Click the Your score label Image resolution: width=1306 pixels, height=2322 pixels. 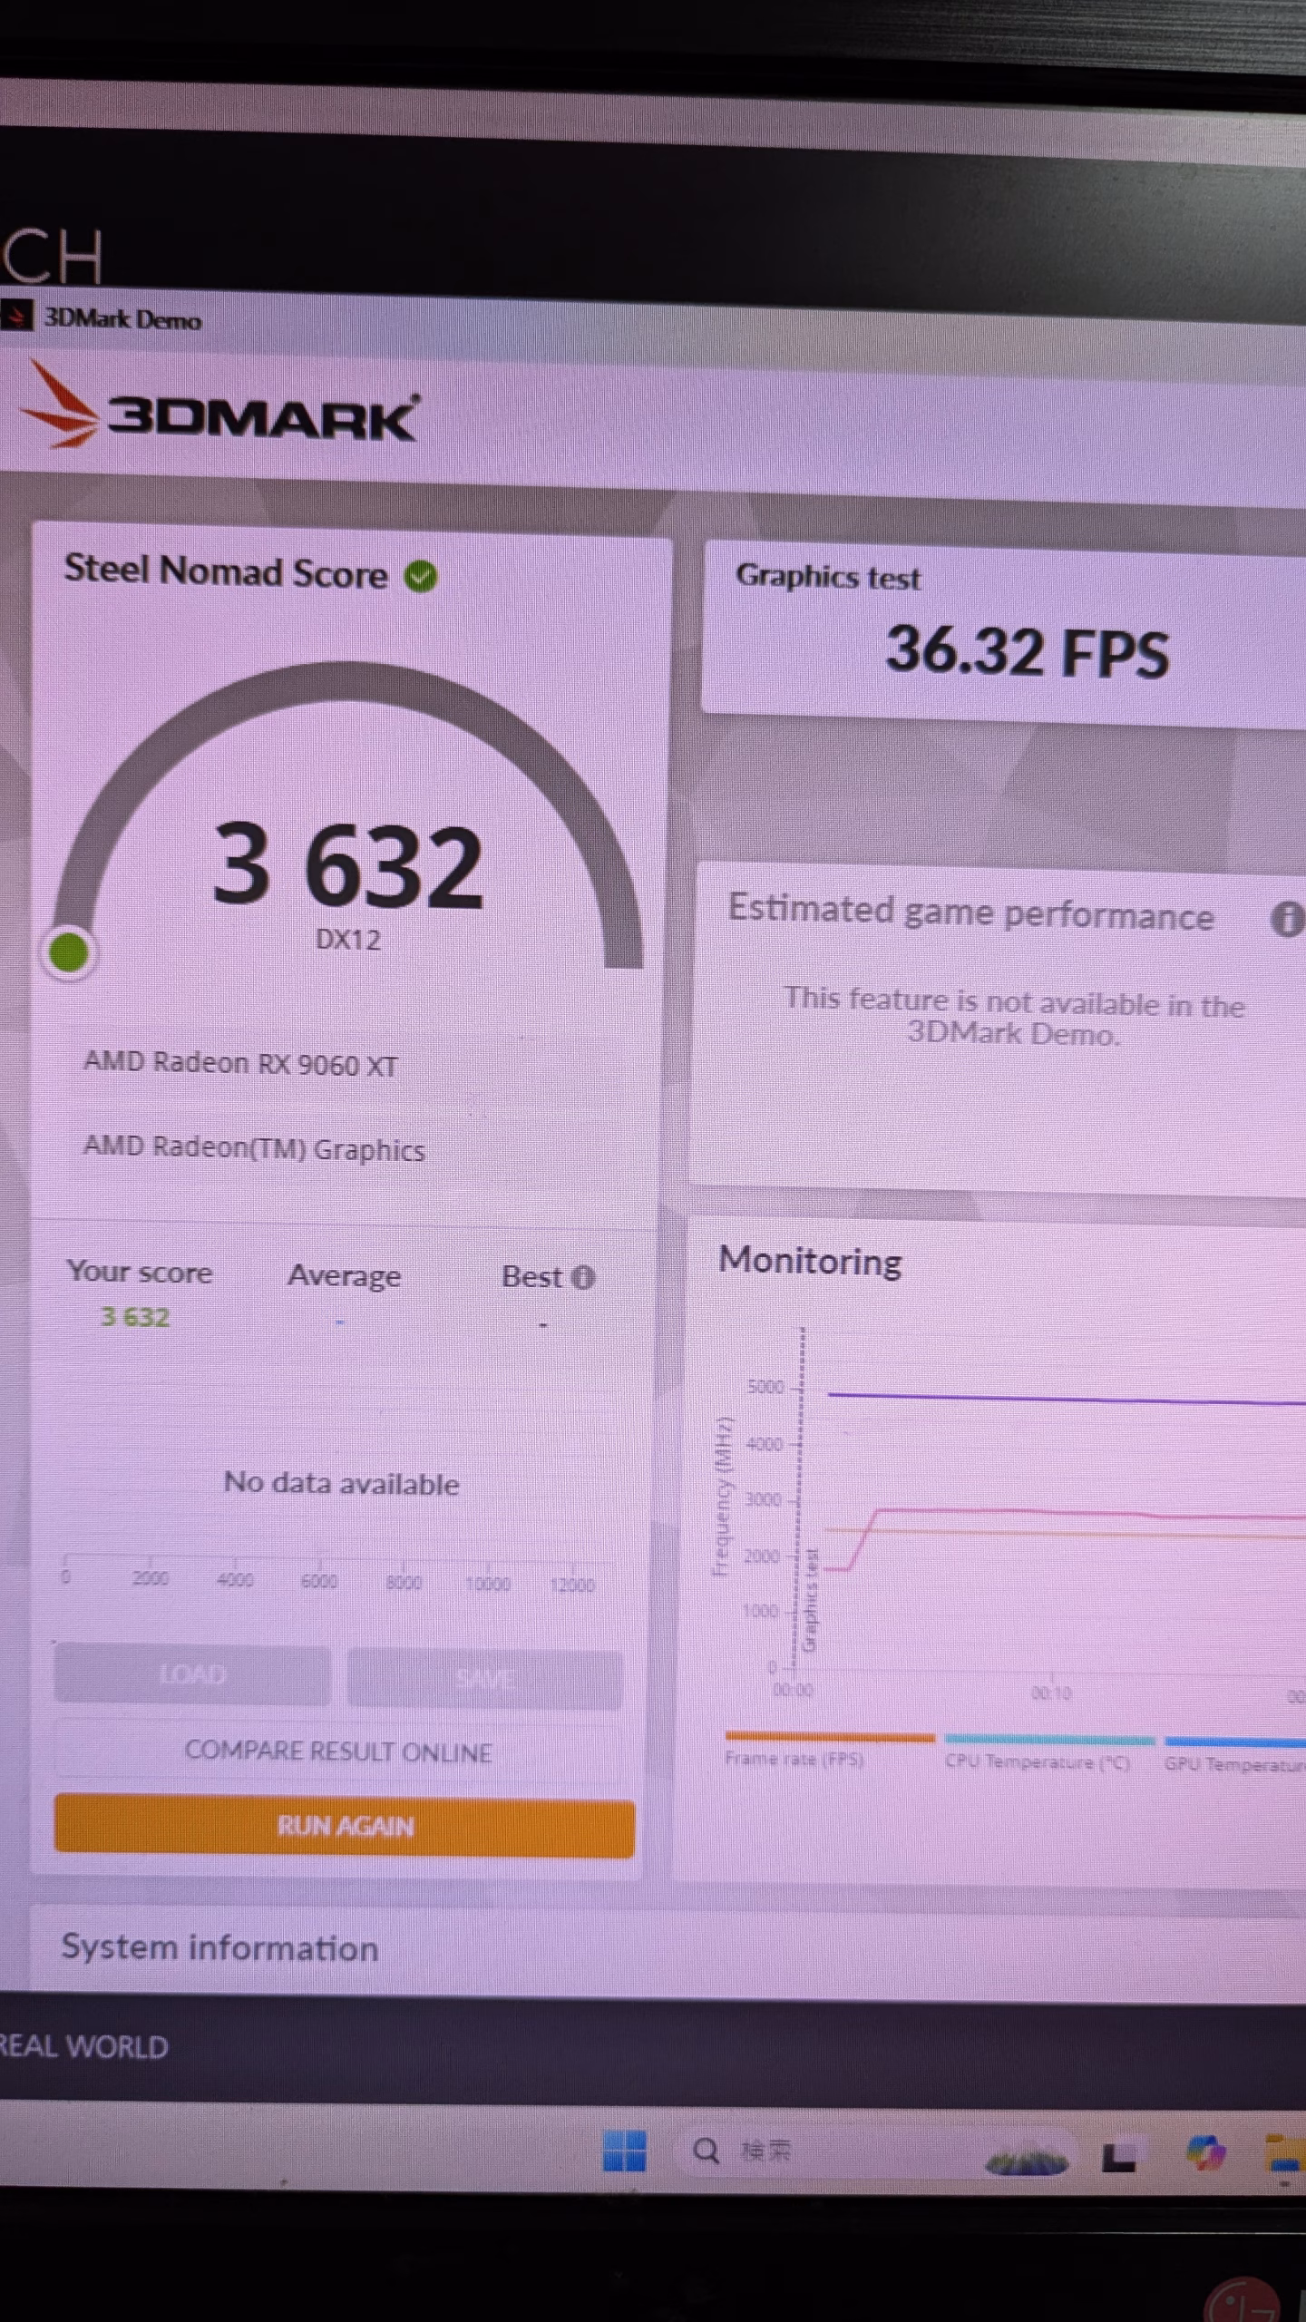(x=140, y=1272)
